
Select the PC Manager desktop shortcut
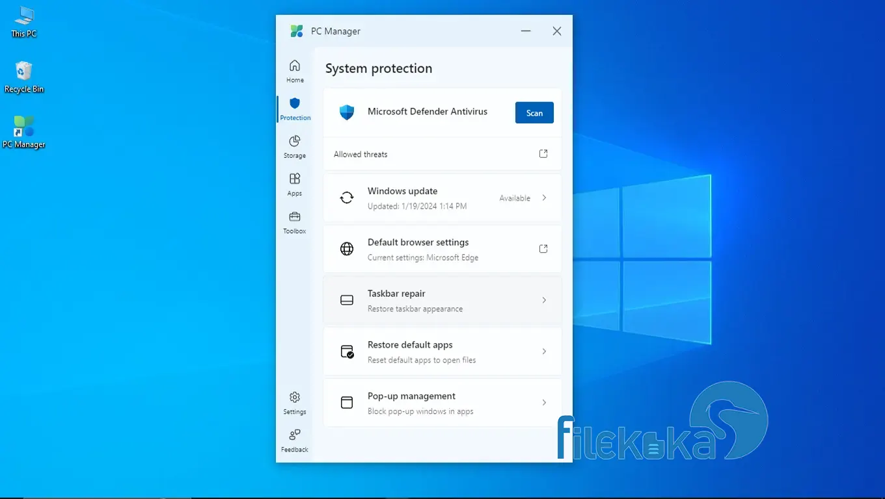[24, 132]
